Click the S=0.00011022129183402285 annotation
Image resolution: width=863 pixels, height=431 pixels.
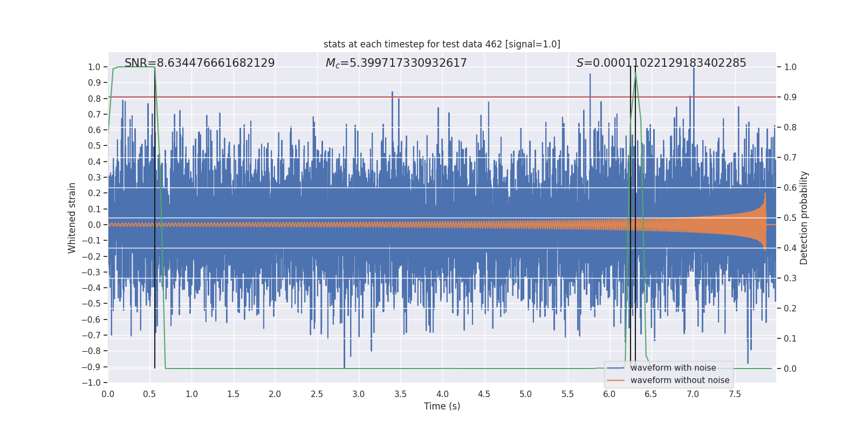coord(661,63)
